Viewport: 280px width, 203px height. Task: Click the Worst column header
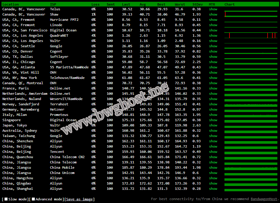coord(180,4)
